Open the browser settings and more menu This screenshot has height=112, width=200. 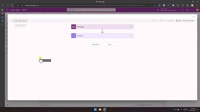[197, 5]
